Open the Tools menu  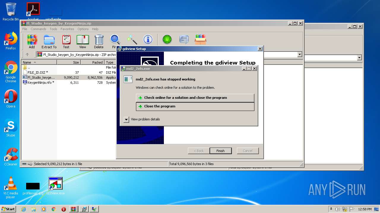point(53,29)
